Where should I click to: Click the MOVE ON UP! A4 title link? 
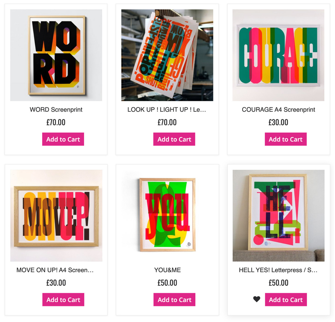click(x=55, y=270)
